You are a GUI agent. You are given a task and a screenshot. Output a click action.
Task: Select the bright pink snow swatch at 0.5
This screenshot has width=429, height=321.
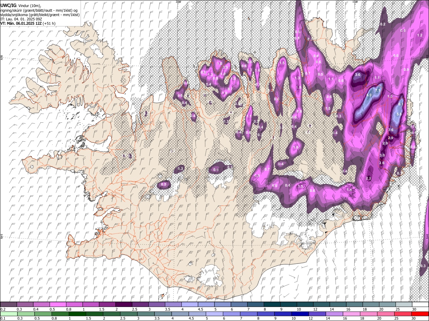click(58, 305)
